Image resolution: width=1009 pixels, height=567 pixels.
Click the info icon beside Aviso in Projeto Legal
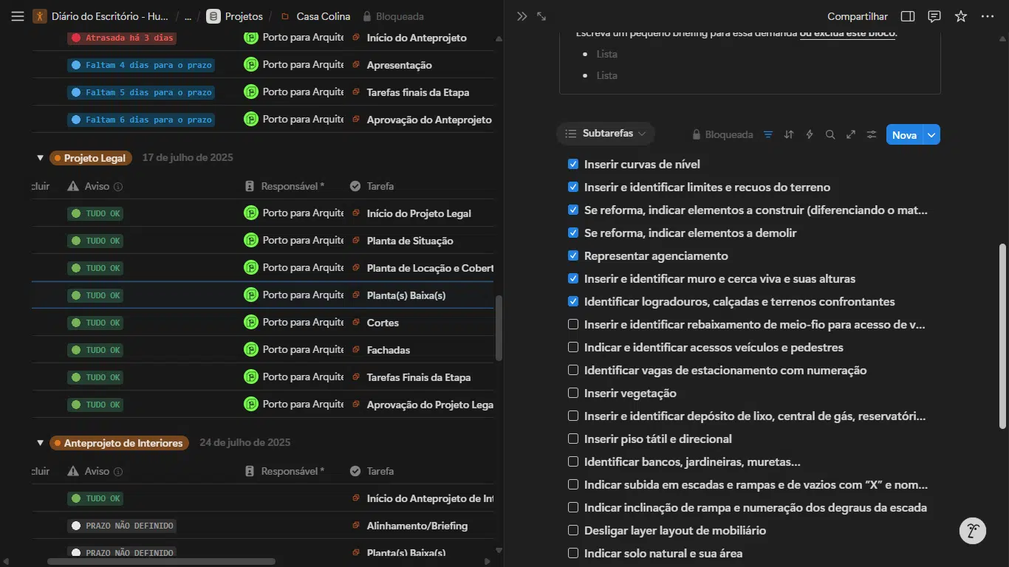tap(118, 187)
